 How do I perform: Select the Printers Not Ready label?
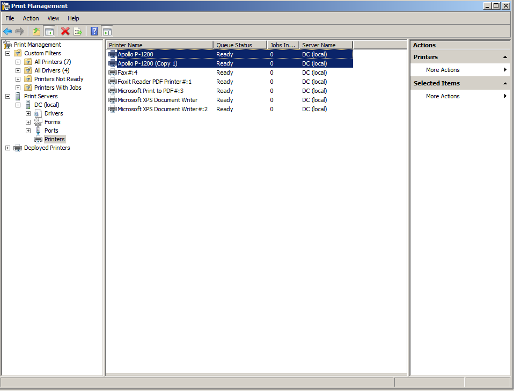[x=58, y=79]
